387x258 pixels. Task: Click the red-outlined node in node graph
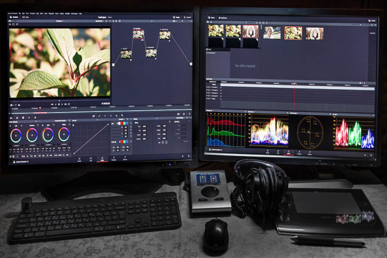coord(138,34)
